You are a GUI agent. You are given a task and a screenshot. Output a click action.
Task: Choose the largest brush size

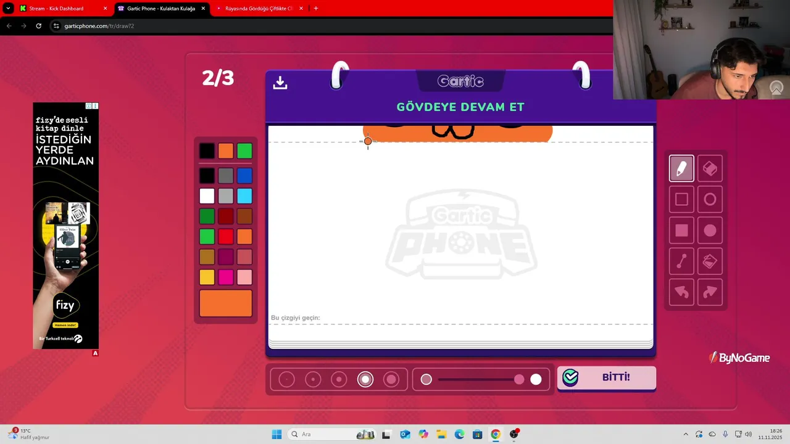[391, 380]
